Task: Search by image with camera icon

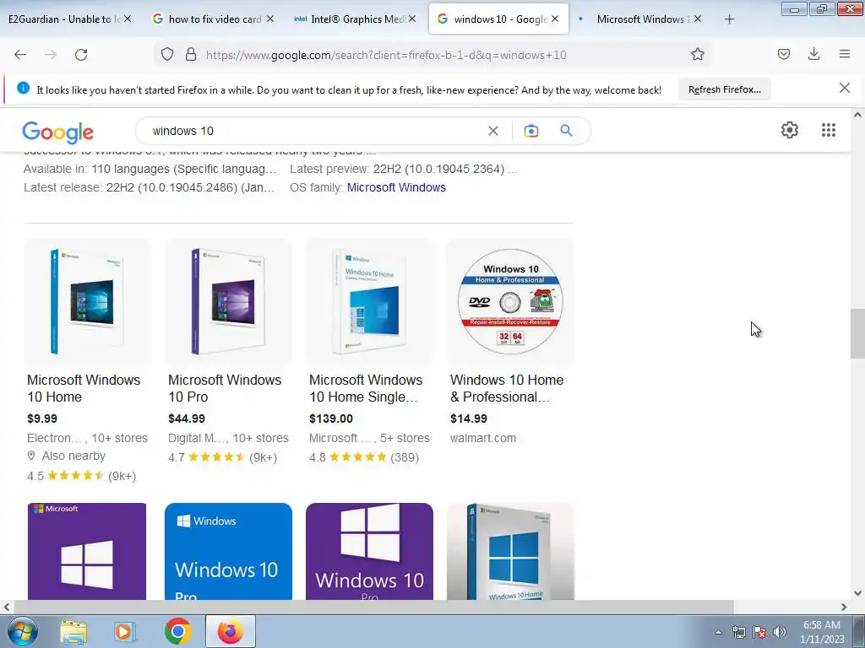Action: (x=531, y=131)
